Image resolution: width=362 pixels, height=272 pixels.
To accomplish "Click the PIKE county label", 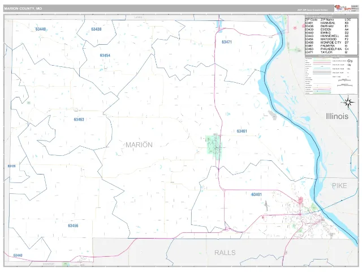I will pos(339,185).
